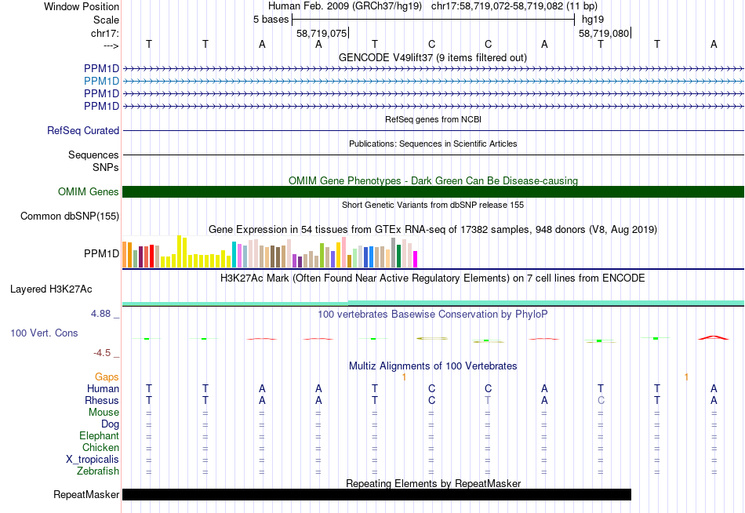Click the Dog alignment row label
Viewport: 745px width, 513px height.
click(111, 424)
